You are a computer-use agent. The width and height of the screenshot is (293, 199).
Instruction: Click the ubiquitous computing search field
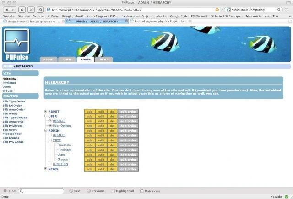(254, 10)
